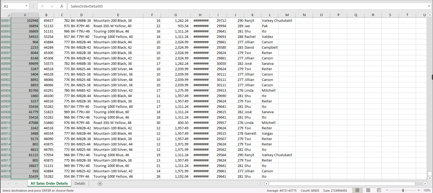Add a new sheet with plus button
Screen dimensions: 433x193
tap(100, 184)
